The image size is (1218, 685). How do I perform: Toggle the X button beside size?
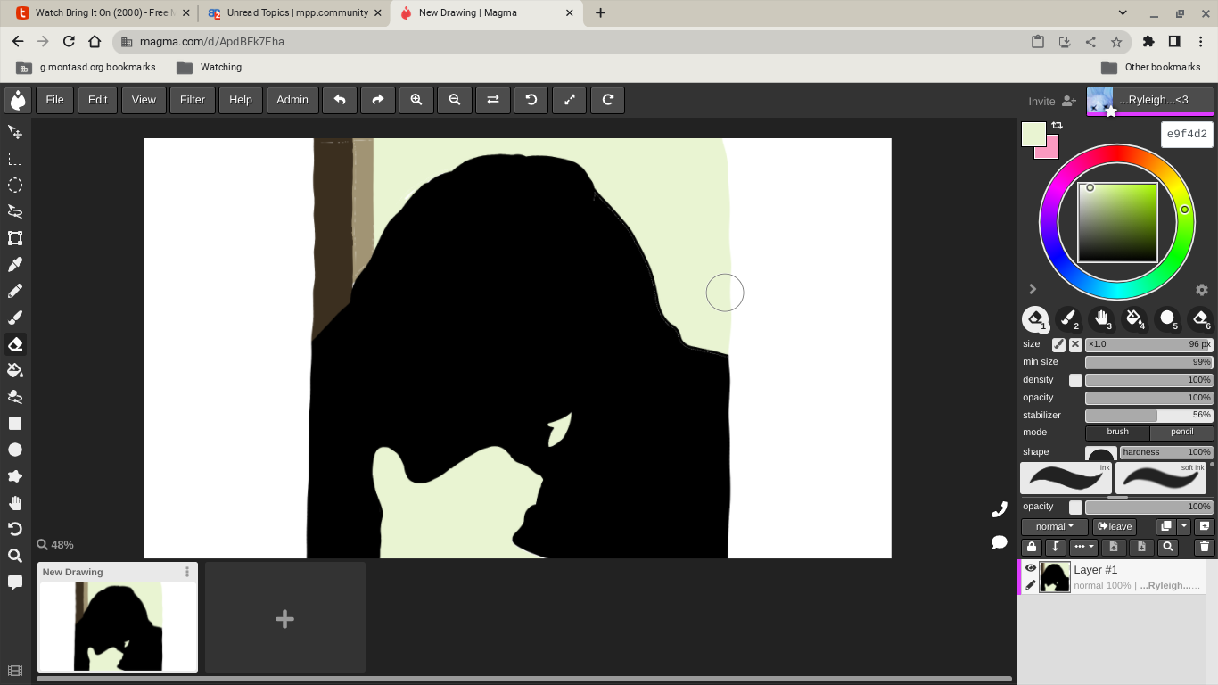[1075, 344]
